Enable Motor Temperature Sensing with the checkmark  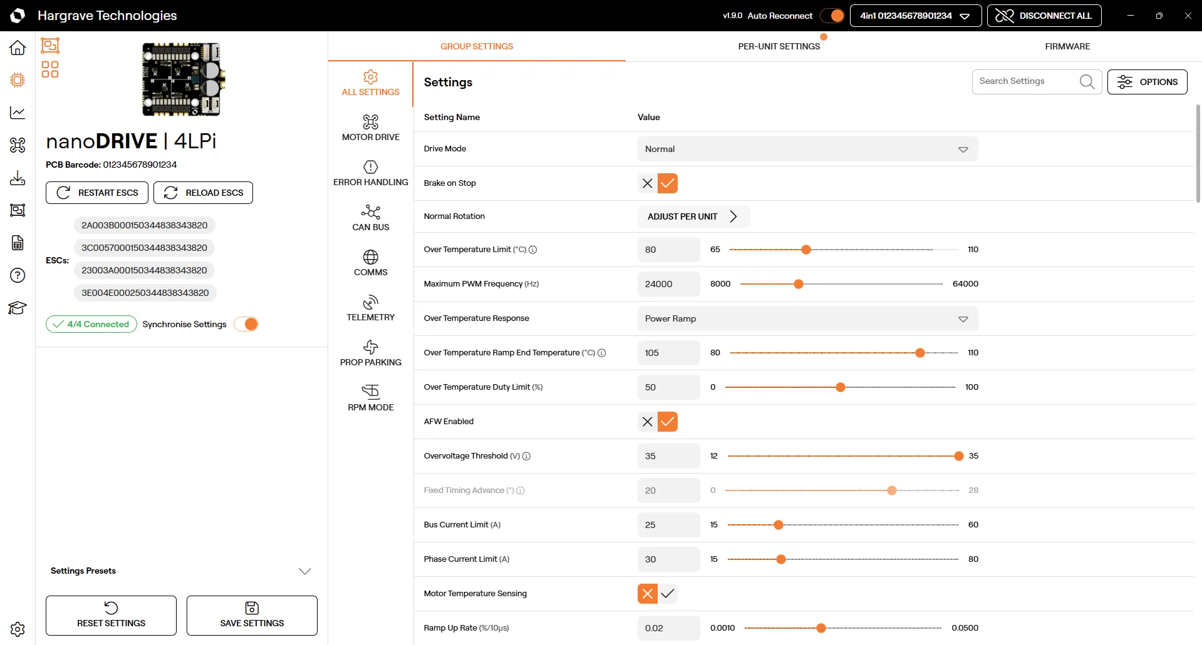coord(668,594)
